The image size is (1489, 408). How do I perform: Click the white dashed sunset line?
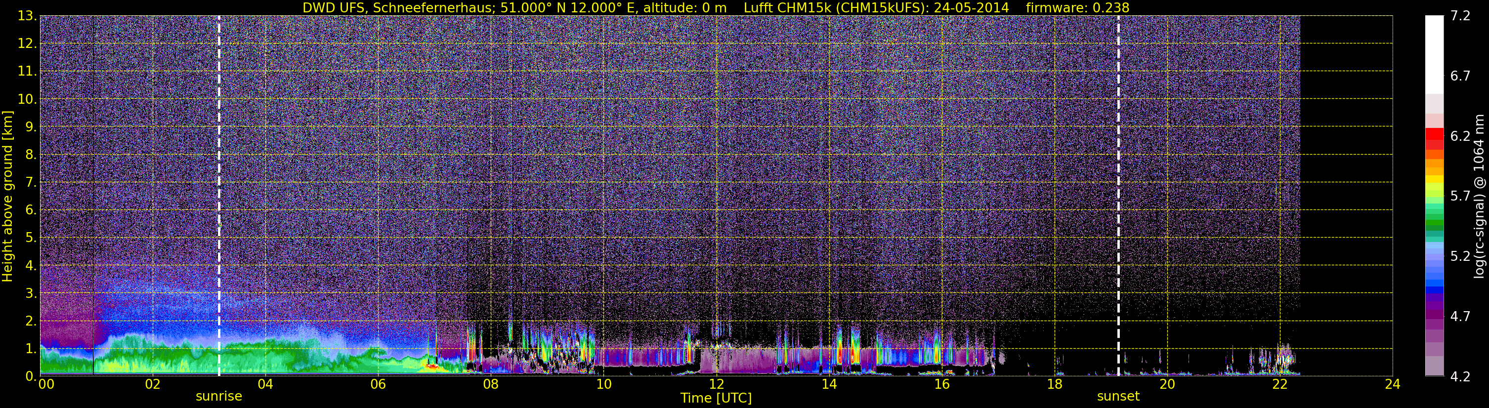[1118, 196]
